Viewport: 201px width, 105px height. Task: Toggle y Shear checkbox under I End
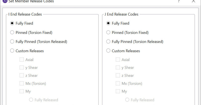click(22, 68)
